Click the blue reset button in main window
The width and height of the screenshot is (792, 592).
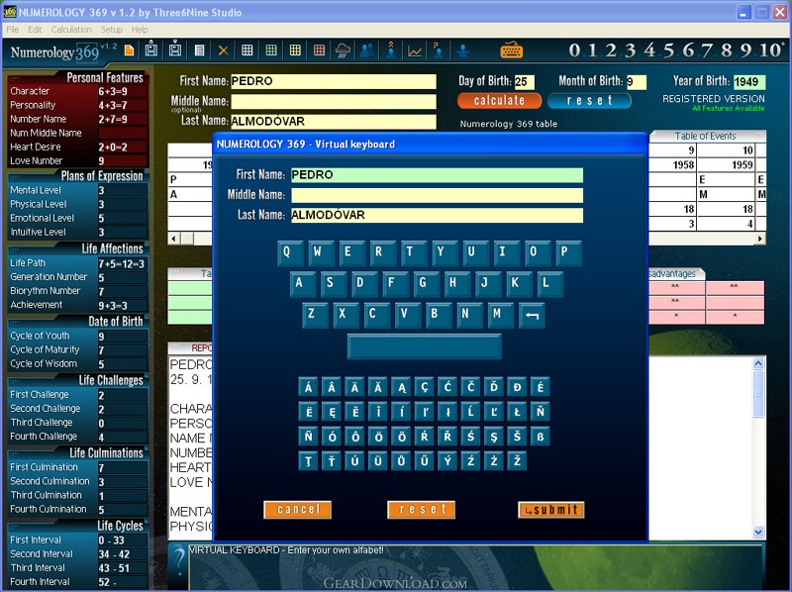[589, 101]
